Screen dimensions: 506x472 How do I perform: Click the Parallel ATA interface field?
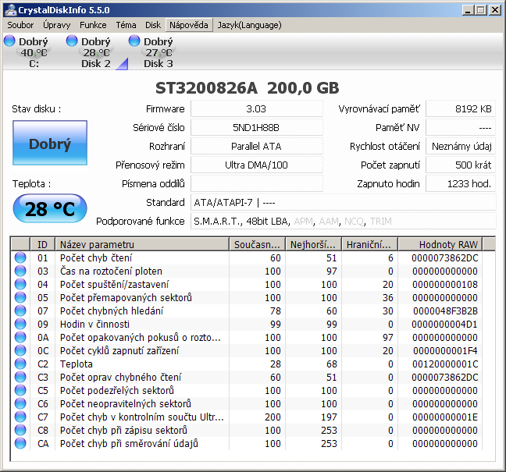tap(257, 147)
